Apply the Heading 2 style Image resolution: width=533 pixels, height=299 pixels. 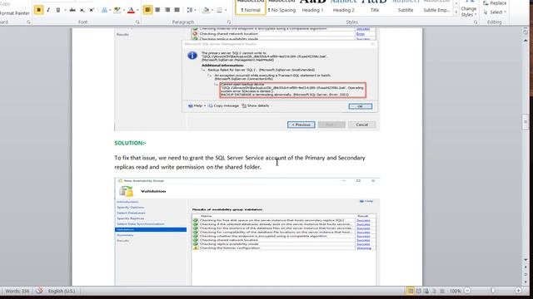pos(344,7)
